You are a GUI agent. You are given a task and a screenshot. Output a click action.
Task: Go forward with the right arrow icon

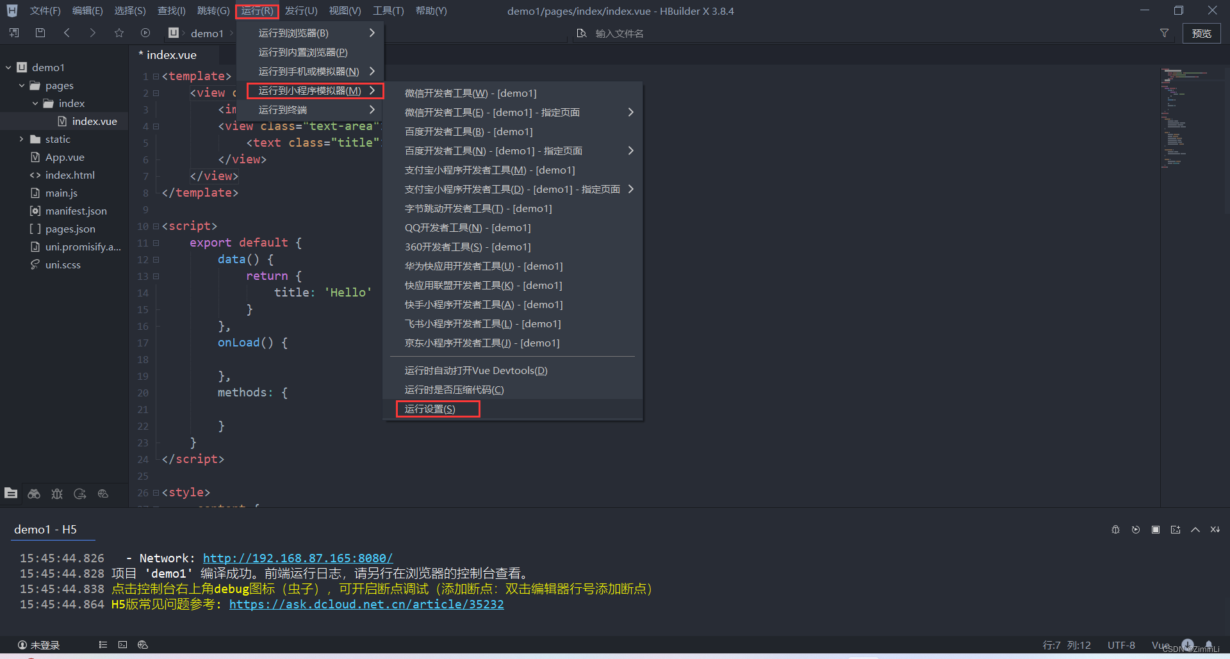pyautogui.click(x=93, y=33)
